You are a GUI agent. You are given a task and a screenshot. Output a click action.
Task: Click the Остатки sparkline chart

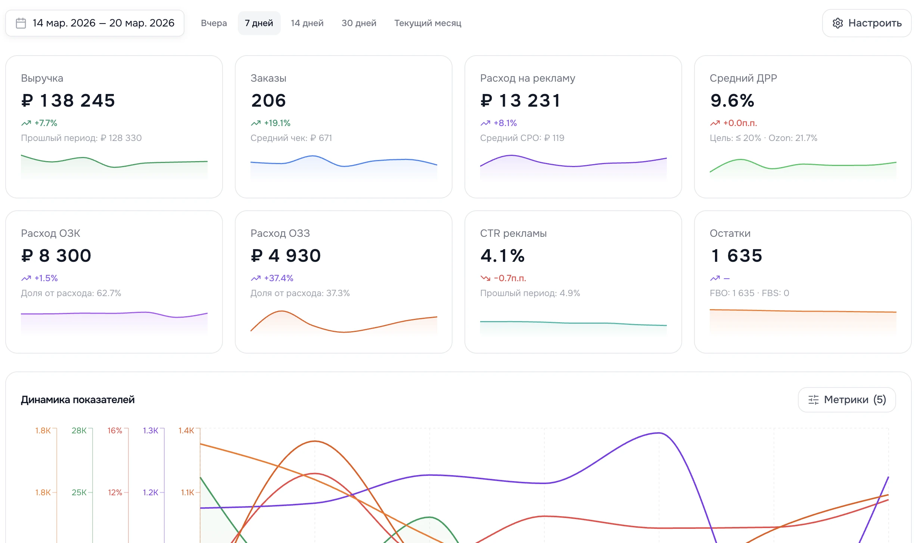(x=803, y=322)
